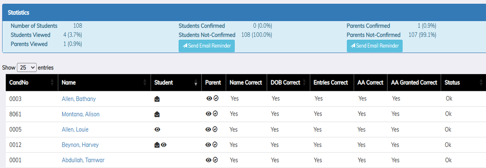
Task: Open the Show entries count dropdown
Action: pyautogui.click(x=27, y=68)
